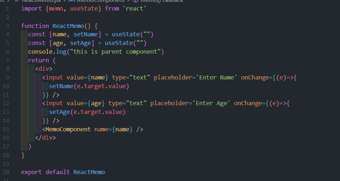Click line number 20 in the gutter
Viewport: 340px width, 181px height.
(6, 172)
